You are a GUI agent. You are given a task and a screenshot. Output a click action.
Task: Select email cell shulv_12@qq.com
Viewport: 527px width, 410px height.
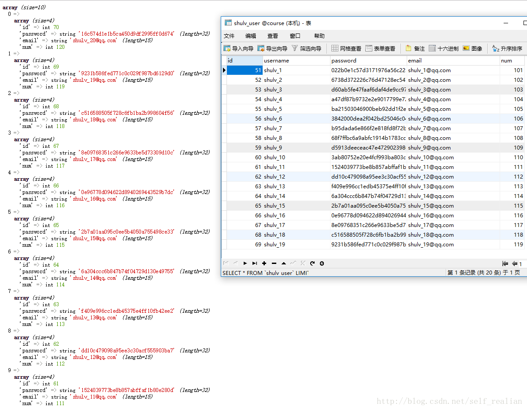click(x=453, y=176)
